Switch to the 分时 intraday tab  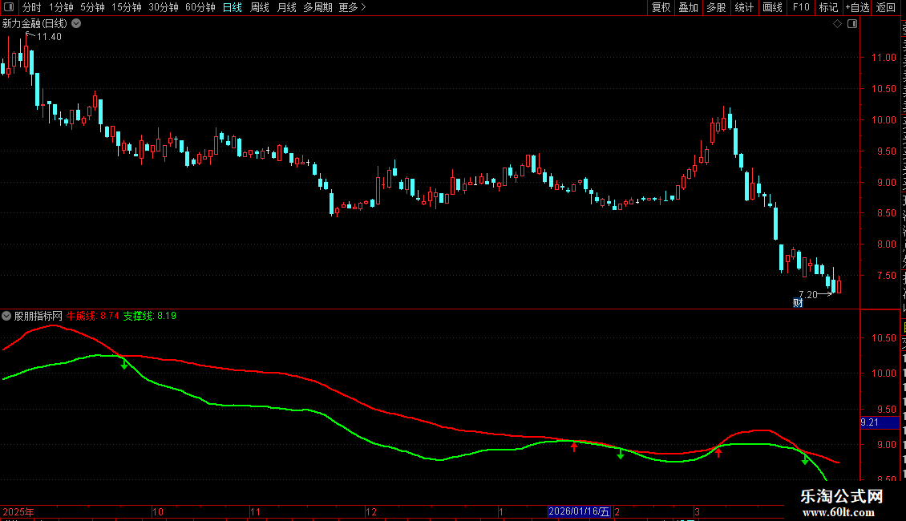pyautogui.click(x=32, y=7)
